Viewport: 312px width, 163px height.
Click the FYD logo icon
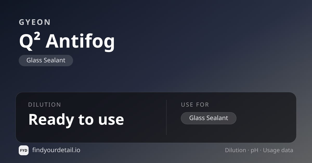click(24, 150)
